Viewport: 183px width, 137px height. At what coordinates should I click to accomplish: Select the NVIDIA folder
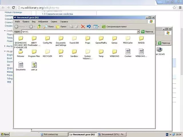(141, 40)
